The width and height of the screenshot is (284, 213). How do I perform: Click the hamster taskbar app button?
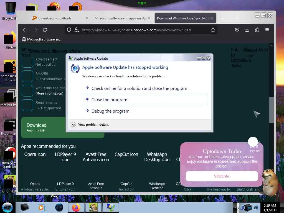93,207
